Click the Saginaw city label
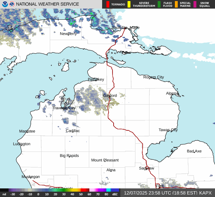Viewport: 215px width, 197px height. (x=146, y=168)
